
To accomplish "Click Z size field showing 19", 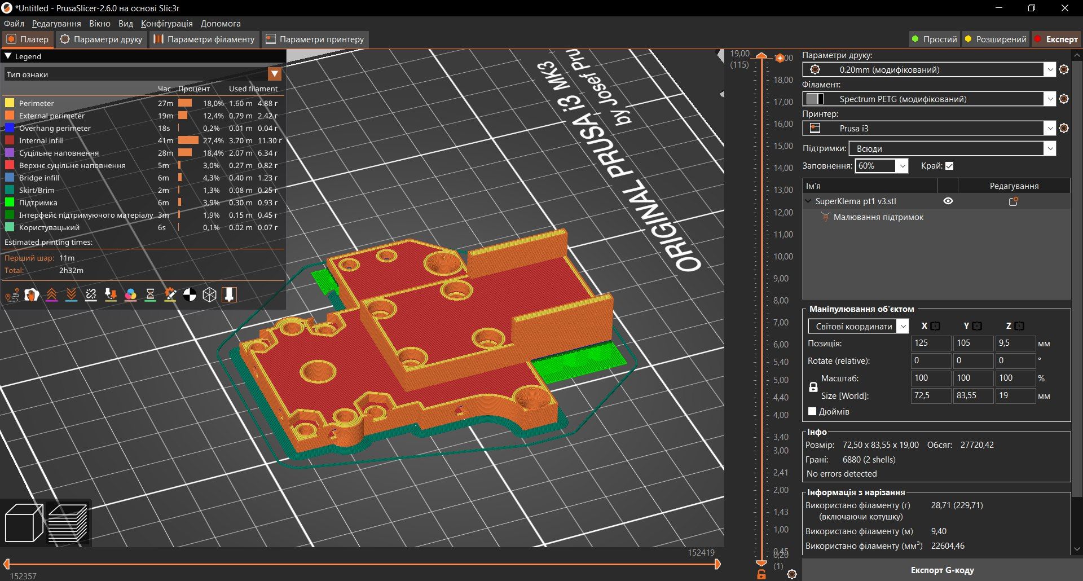I will pyautogui.click(x=1015, y=395).
